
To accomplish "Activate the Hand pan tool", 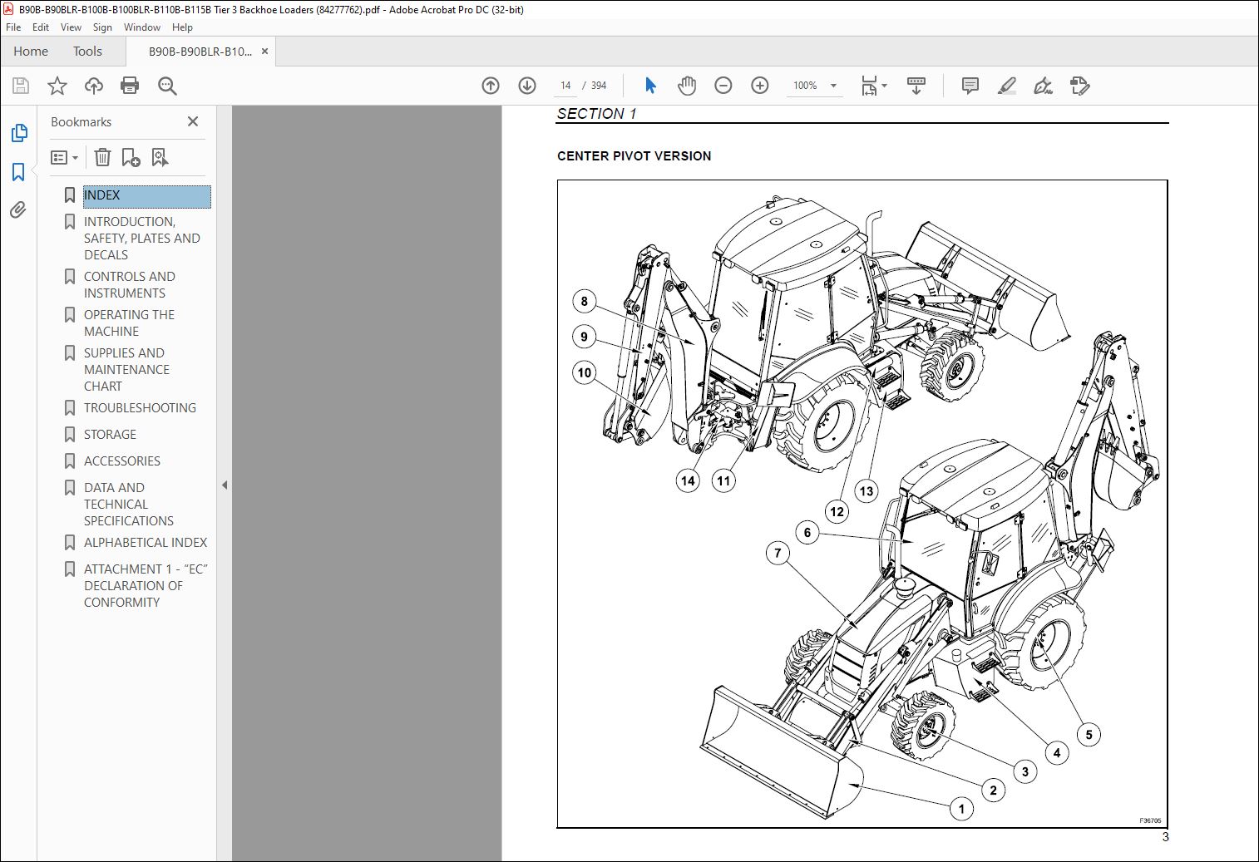I will [687, 86].
